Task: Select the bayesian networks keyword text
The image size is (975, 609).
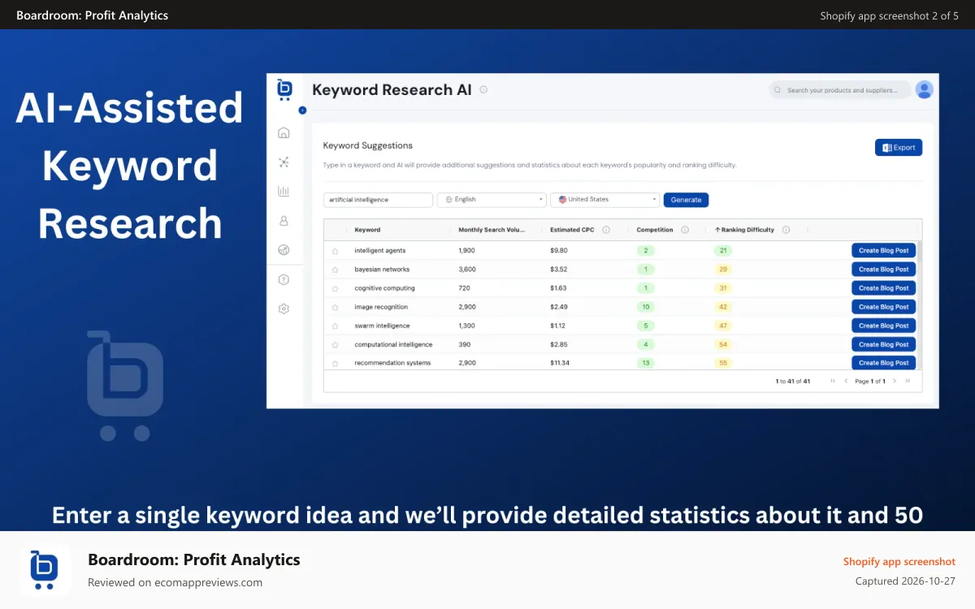Action: pyautogui.click(x=382, y=270)
